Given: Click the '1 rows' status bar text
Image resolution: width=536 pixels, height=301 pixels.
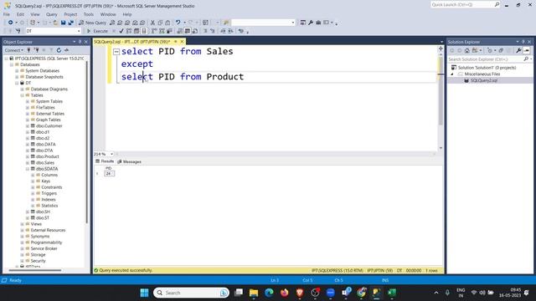Looking at the screenshot, I should click(x=431, y=270).
